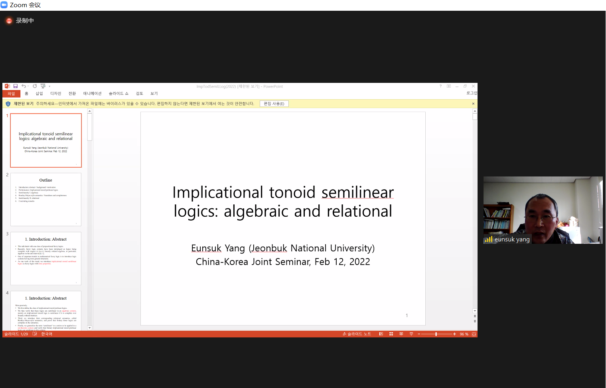
Task: Click the Zoom 会议 app icon in title bar
Action: click(x=4, y=5)
